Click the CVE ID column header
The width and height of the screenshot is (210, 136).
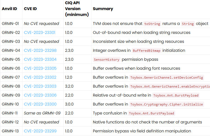click(30, 9)
